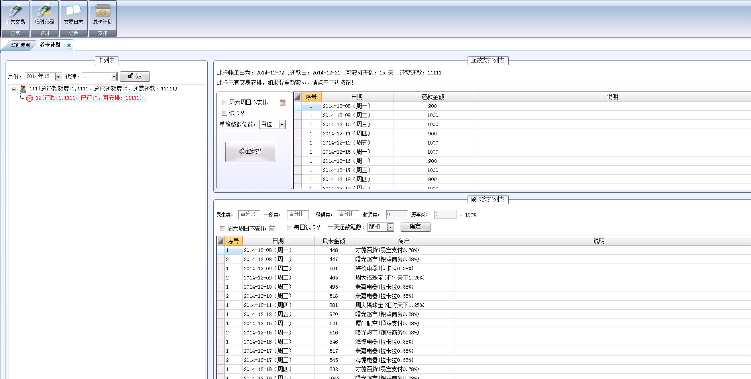
Task: Click the 民生类 percentage input field
Action: point(249,215)
